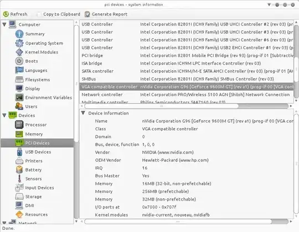Click the Storage disk icon
The height and width of the screenshot is (232, 299).
[19, 197]
